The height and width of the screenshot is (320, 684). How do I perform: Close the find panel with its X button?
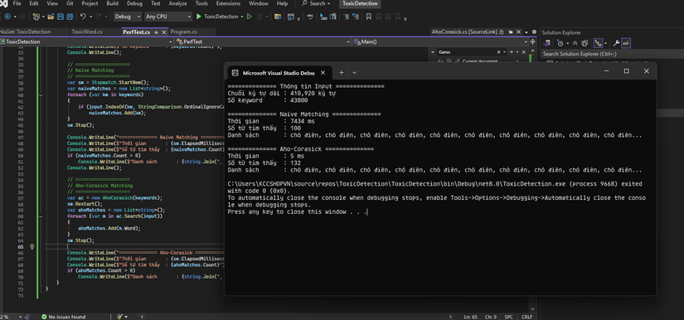[523, 52]
